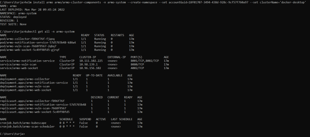Click Running status of armo-collector pod

click(x=100, y=39)
